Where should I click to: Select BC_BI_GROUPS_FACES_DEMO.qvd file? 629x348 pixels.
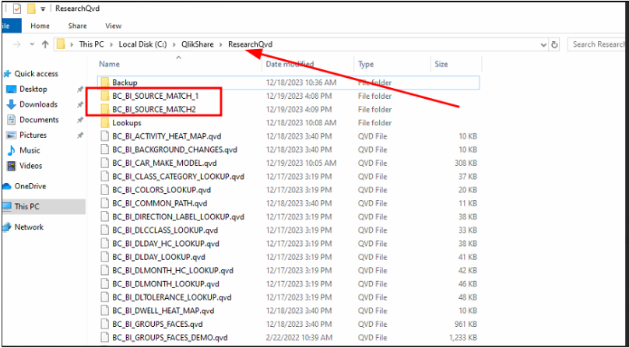(289, 338)
